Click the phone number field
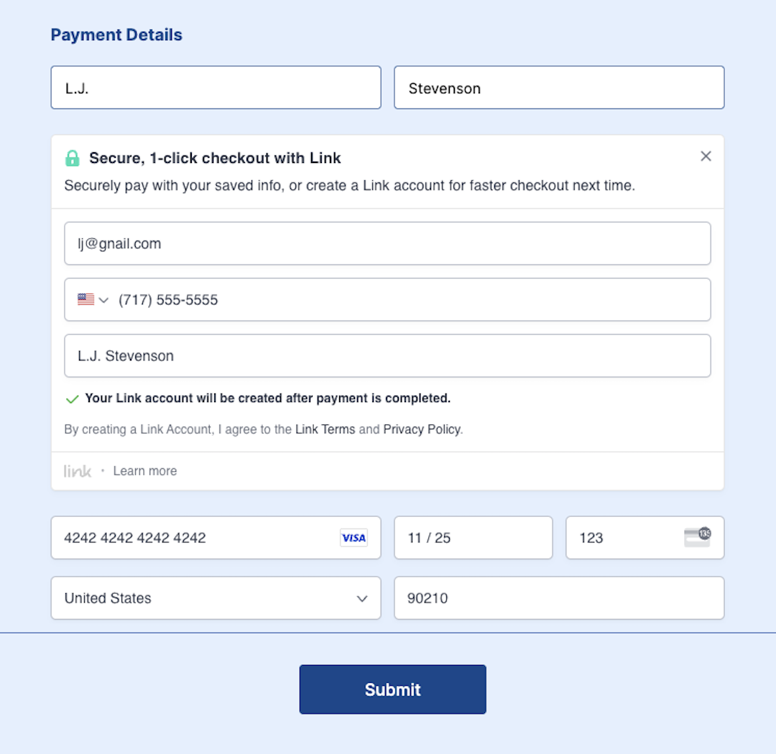Viewport: 776px width, 754px height. [x=410, y=299]
